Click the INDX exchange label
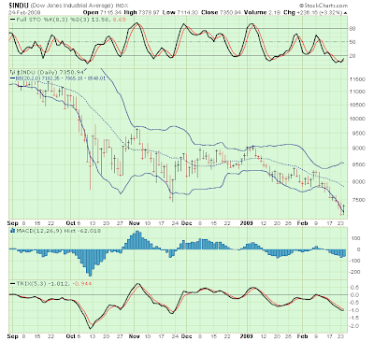The height and width of the screenshot is (341, 374). tap(122, 6)
